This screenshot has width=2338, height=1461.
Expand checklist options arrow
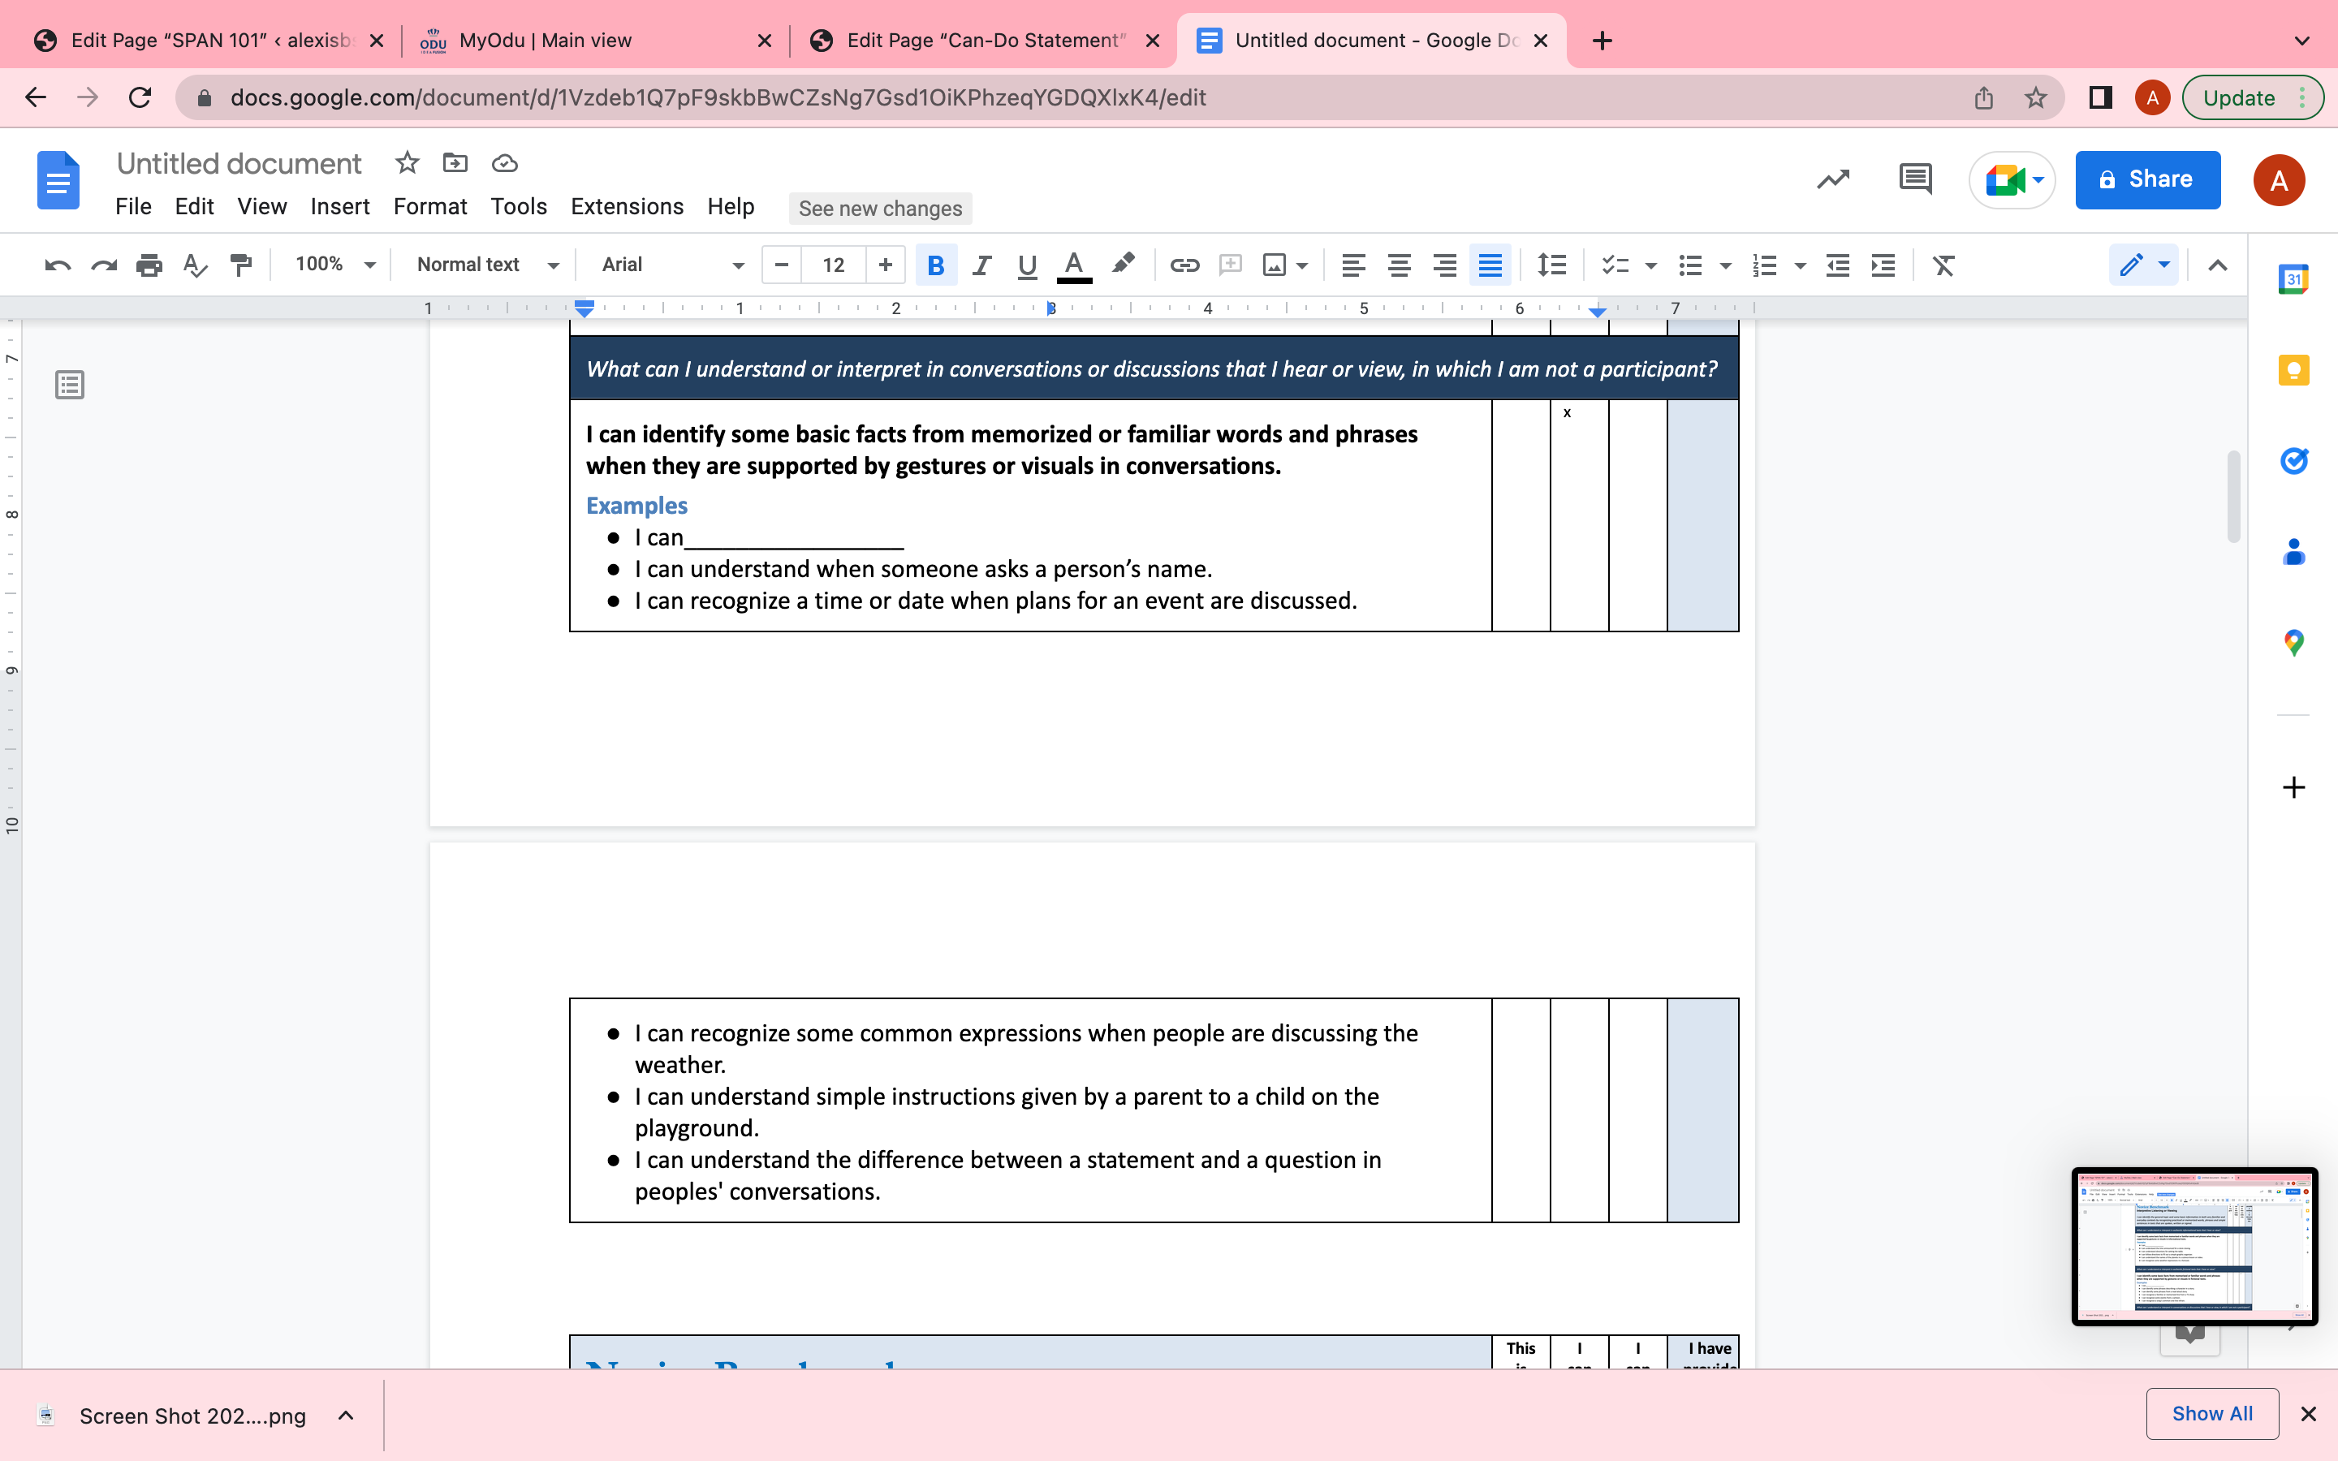1650,265
